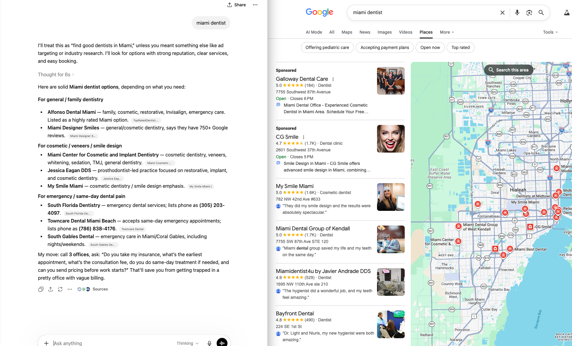Viewport: 572px width, 346px height.
Task: Open the My Smile Miami source chip
Action: (200, 187)
